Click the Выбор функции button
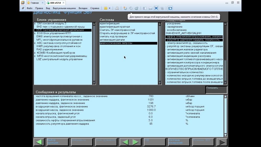 (x=57, y=142)
